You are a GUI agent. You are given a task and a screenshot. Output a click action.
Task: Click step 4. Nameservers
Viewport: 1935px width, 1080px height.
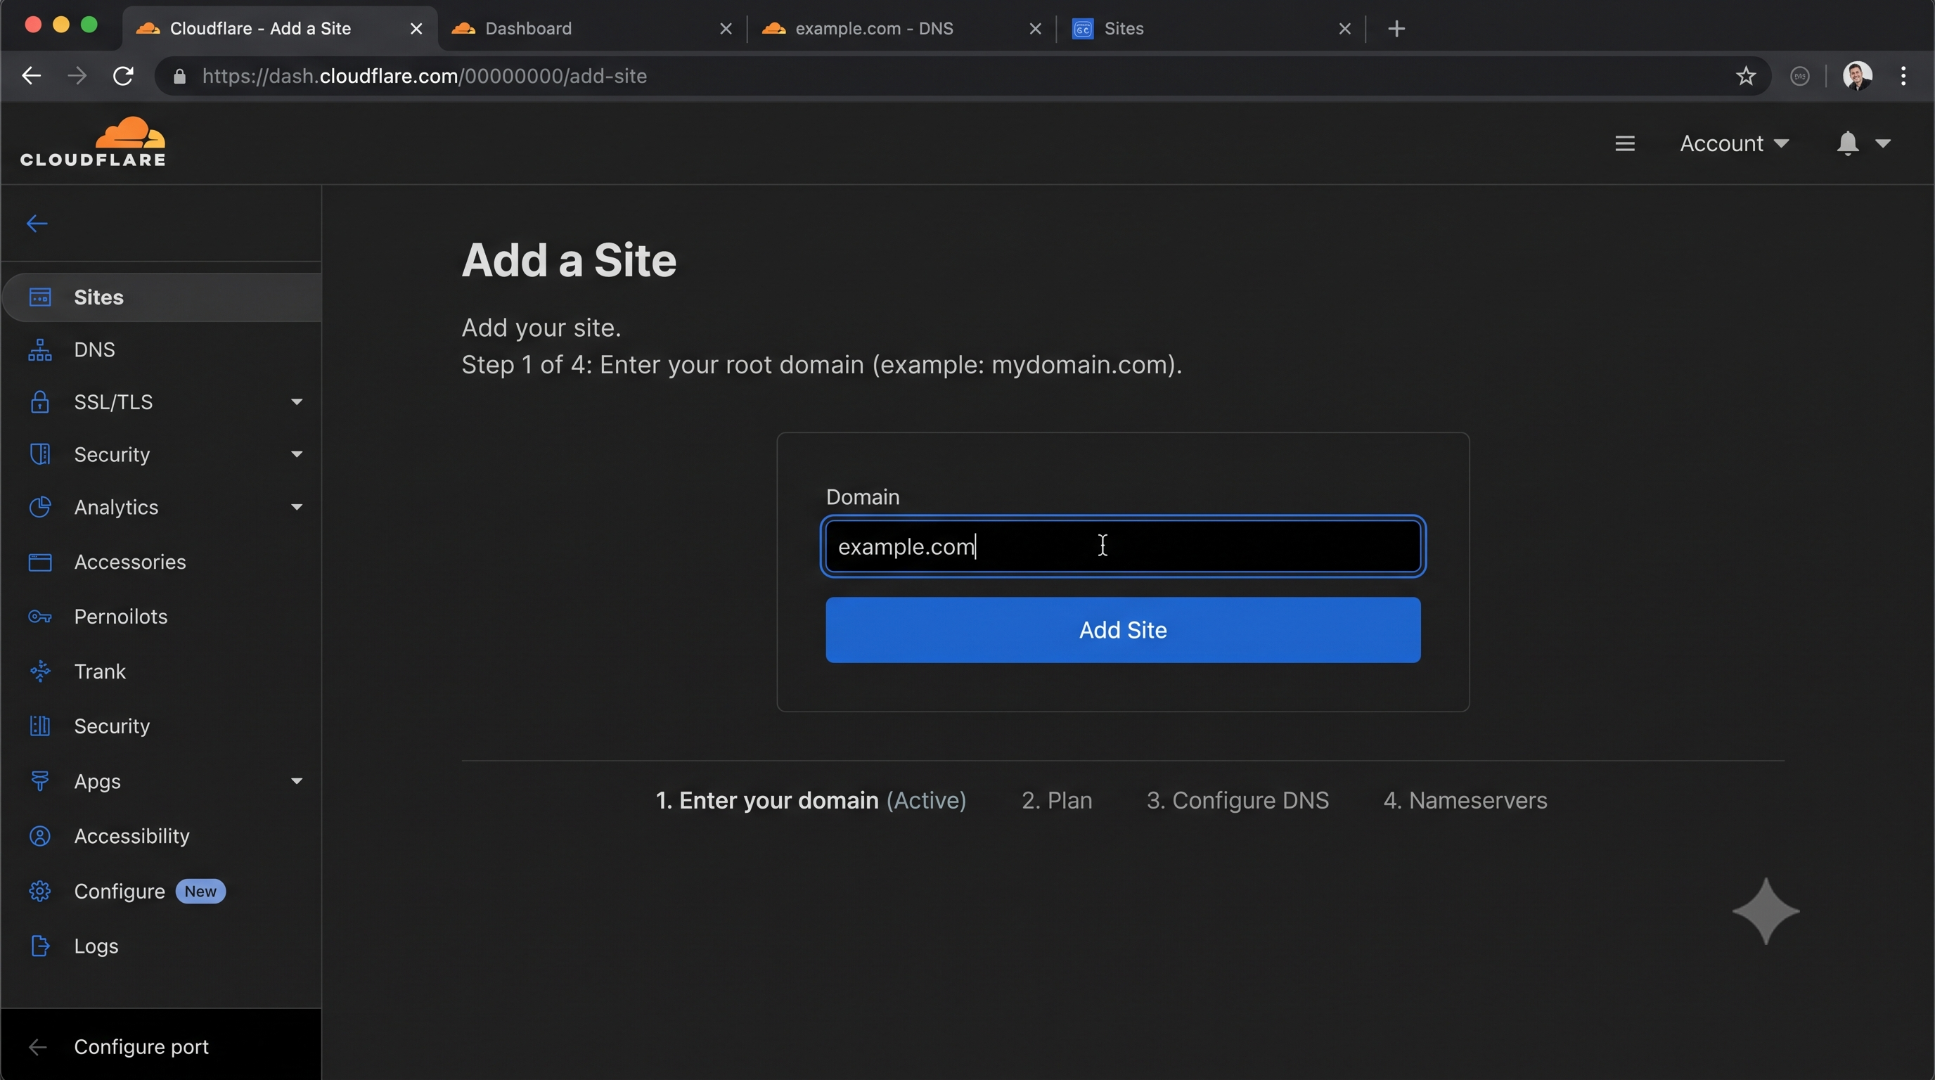coord(1465,801)
